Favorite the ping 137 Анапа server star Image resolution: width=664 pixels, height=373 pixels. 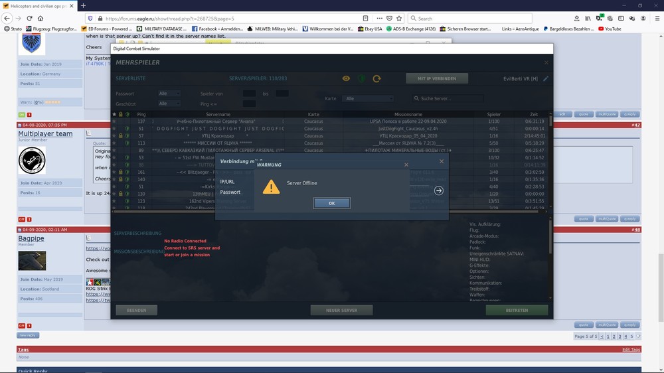tap(114, 121)
